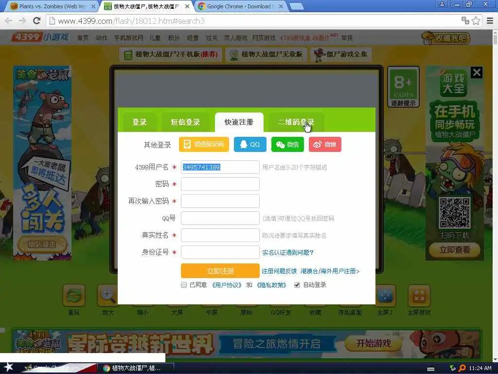
Task: Click the 8+ CADPA age rating badge
Action: click(x=403, y=87)
